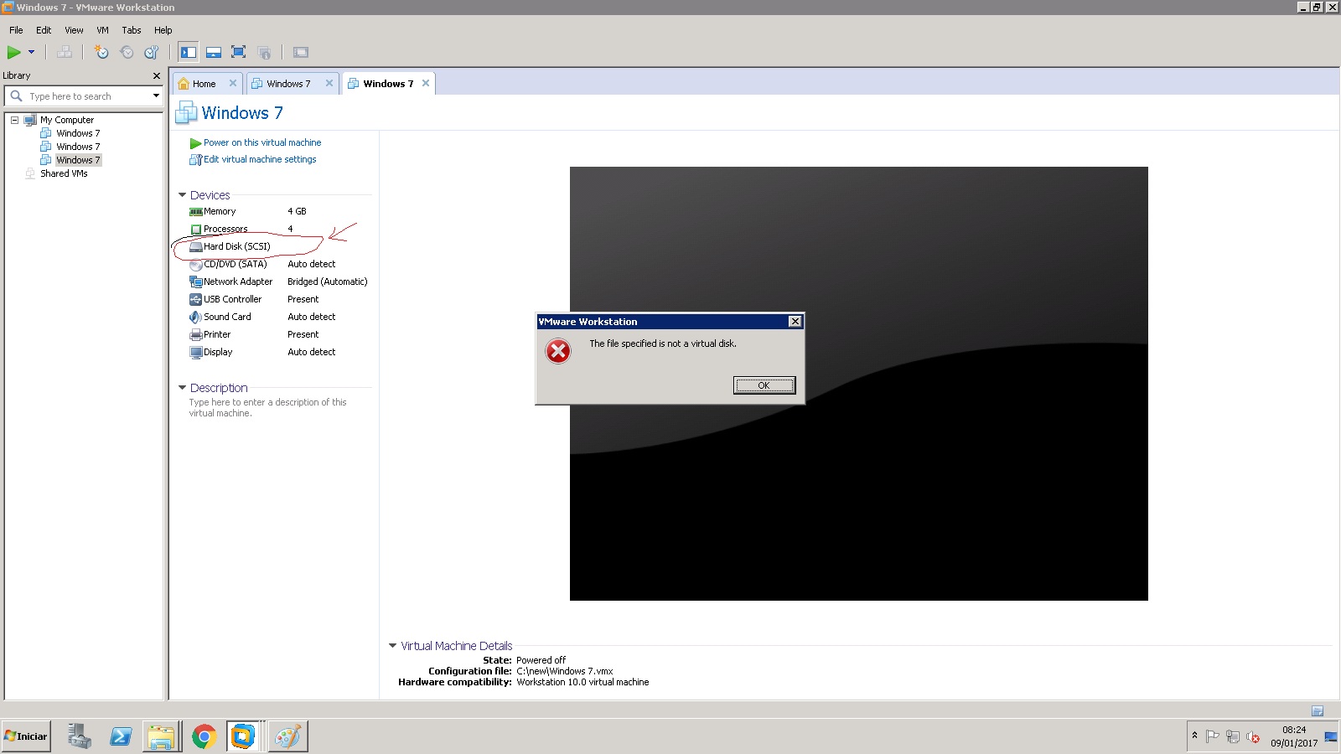Image resolution: width=1341 pixels, height=754 pixels.
Task: Open the File menu
Action: click(x=16, y=30)
